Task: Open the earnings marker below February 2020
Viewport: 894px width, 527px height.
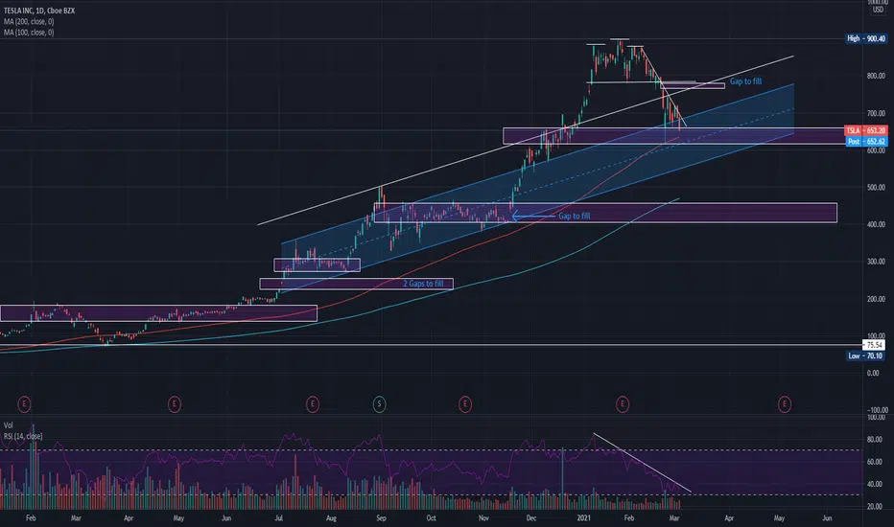Action: point(24,404)
